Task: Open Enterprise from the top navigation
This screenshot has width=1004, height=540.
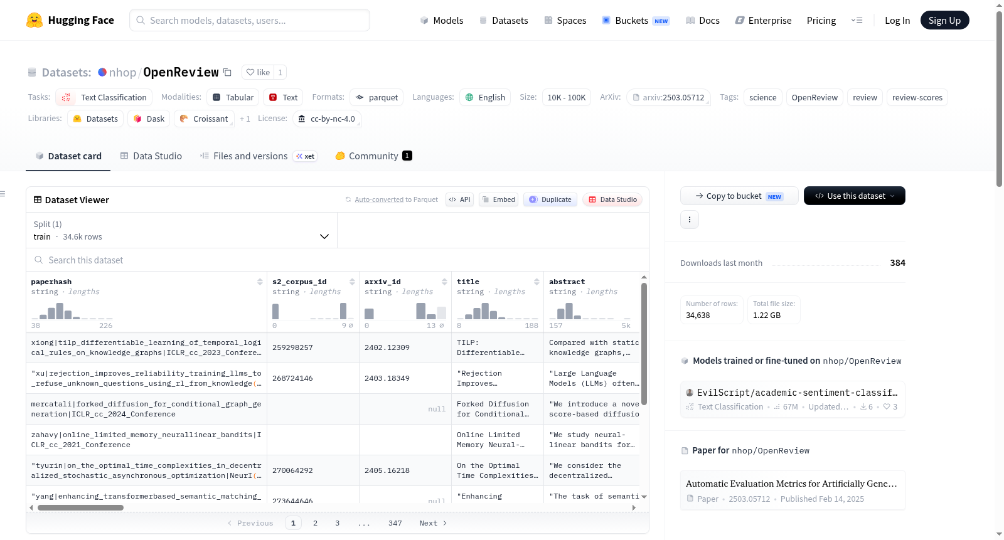Action: point(763,20)
